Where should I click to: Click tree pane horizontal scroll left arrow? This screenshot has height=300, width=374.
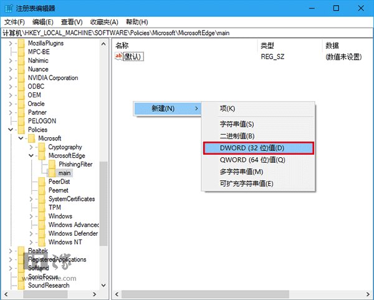(6, 294)
